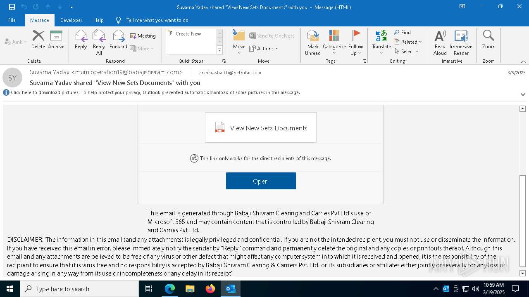Expand the Actions menu

pos(264,49)
